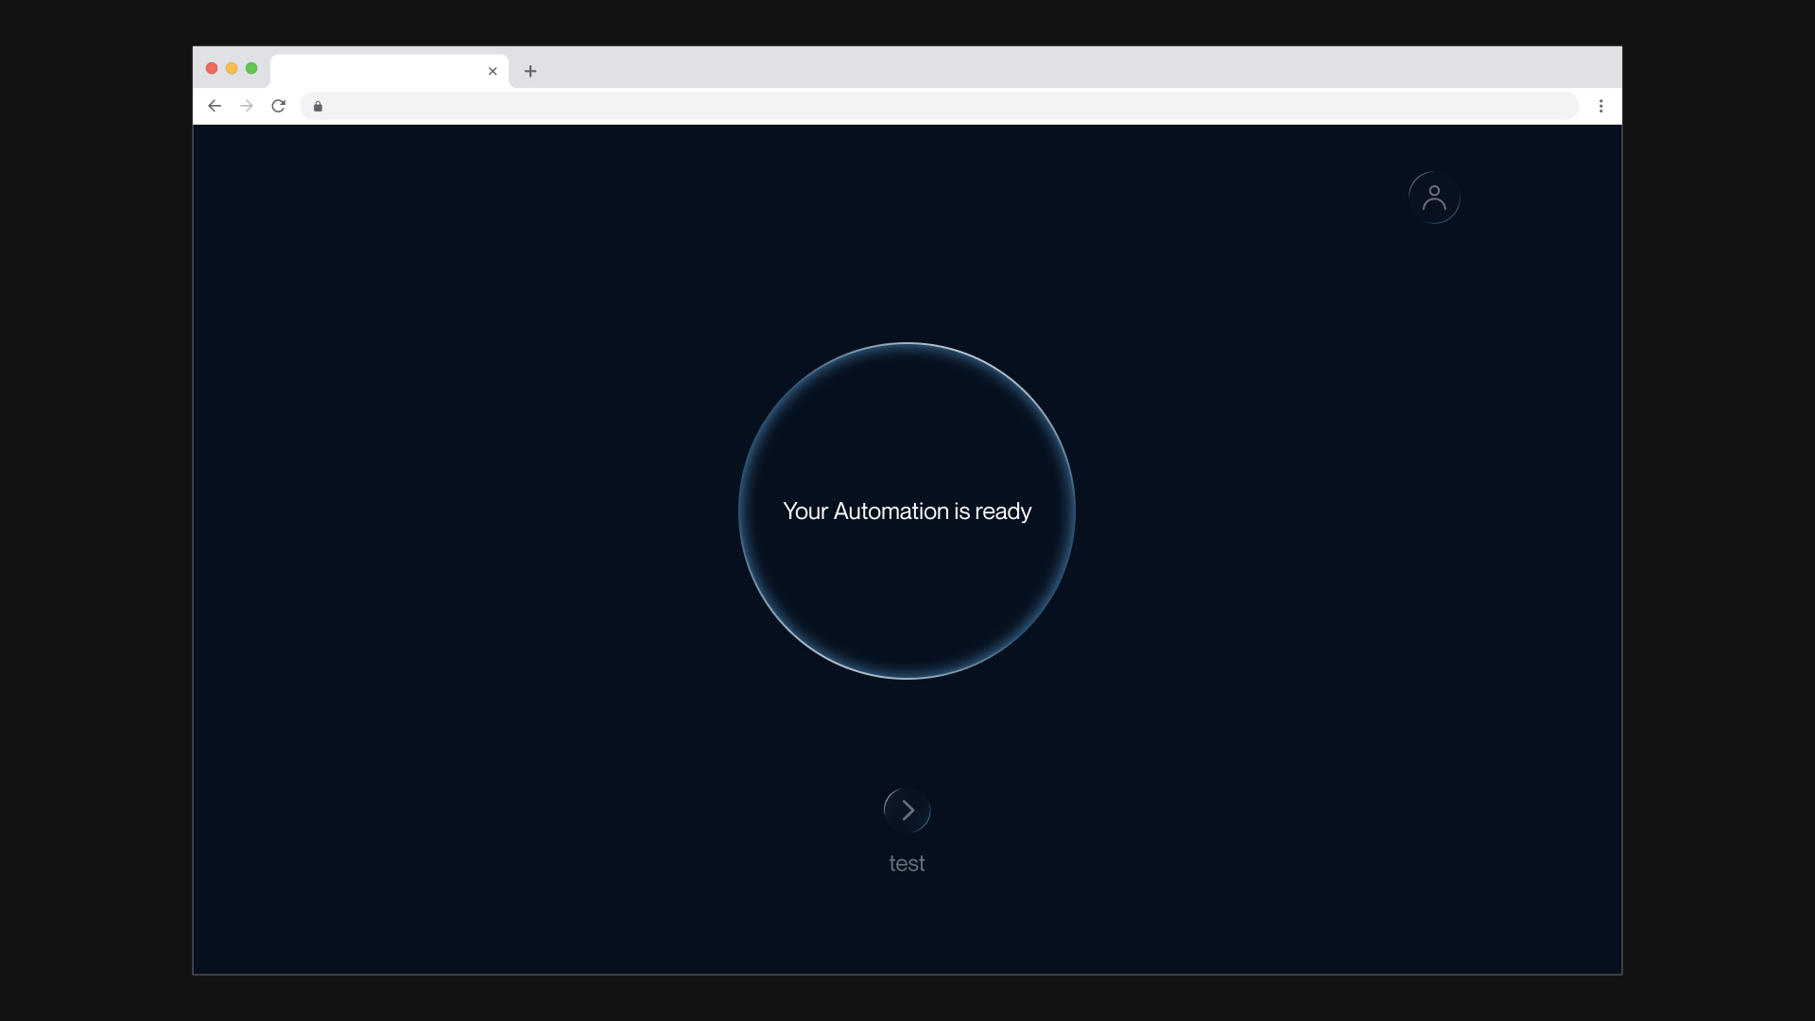Click the padlock site info icon
Image resolution: width=1815 pixels, height=1021 pixels.
pos(318,106)
